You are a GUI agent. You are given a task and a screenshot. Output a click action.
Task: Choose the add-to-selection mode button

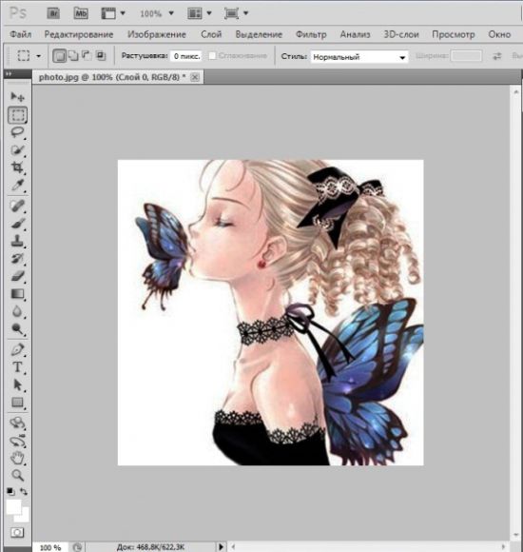[x=73, y=55]
